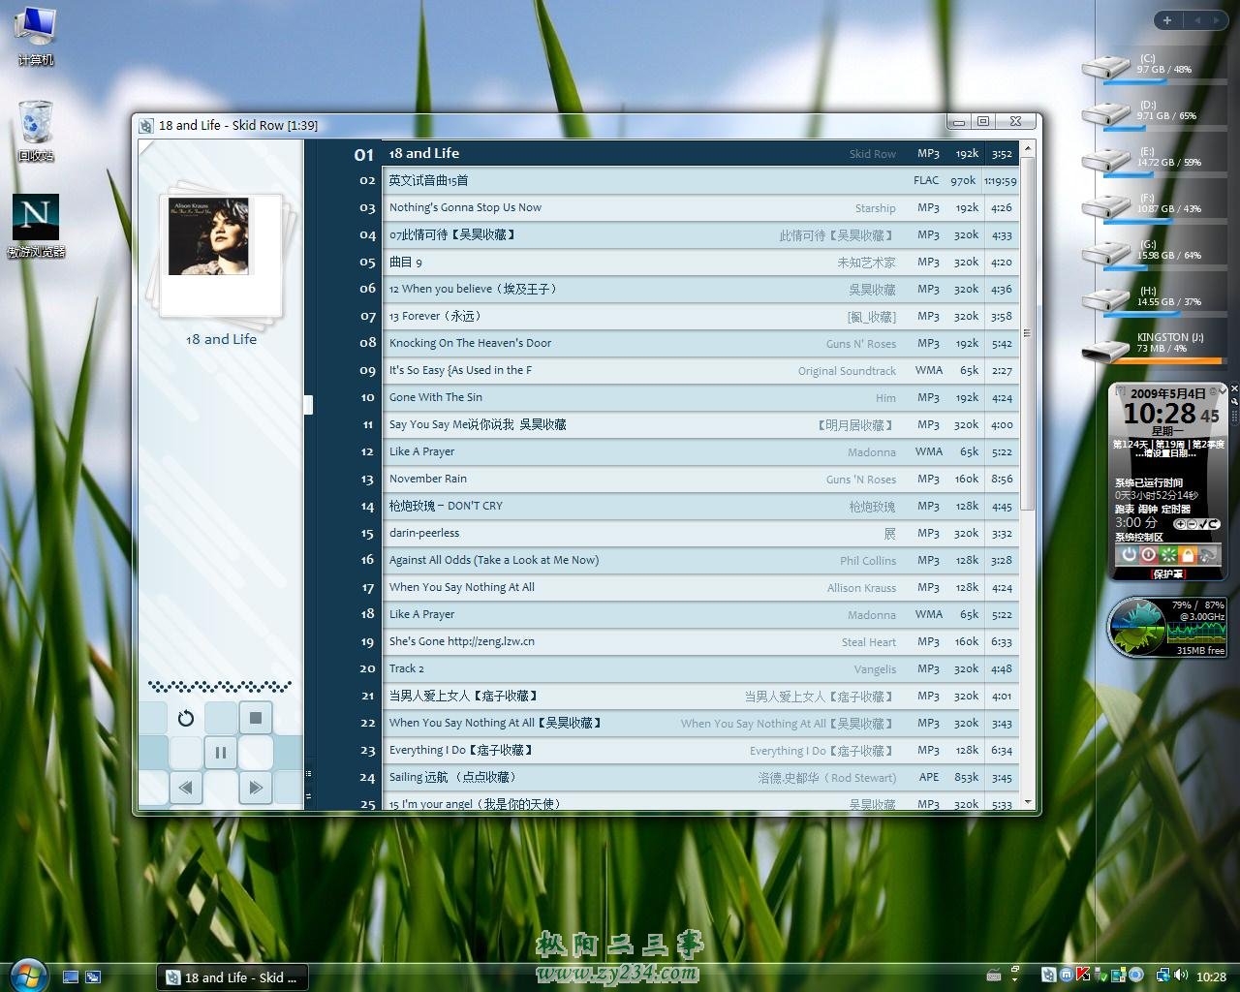This screenshot has height=992, width=1240.
Task: Open the F: drive gadget icon
Action: pyautogui.click(x=1105, y=206)
